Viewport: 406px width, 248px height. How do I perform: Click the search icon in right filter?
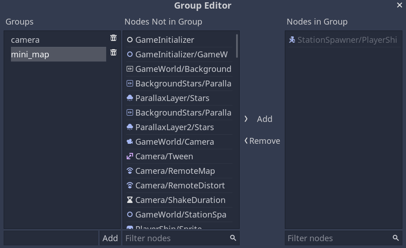coord(396,238)
